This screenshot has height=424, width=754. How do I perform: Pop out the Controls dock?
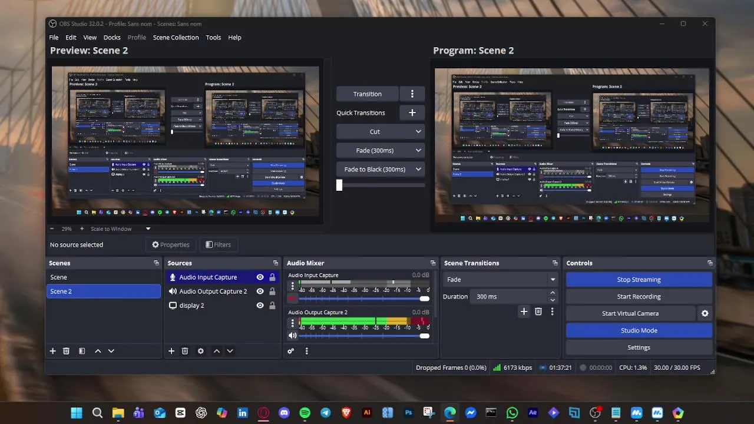(710, 263)
